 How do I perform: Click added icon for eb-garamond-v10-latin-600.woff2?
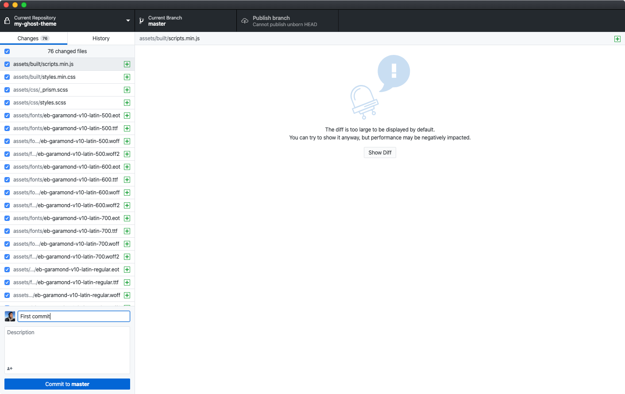127,205
